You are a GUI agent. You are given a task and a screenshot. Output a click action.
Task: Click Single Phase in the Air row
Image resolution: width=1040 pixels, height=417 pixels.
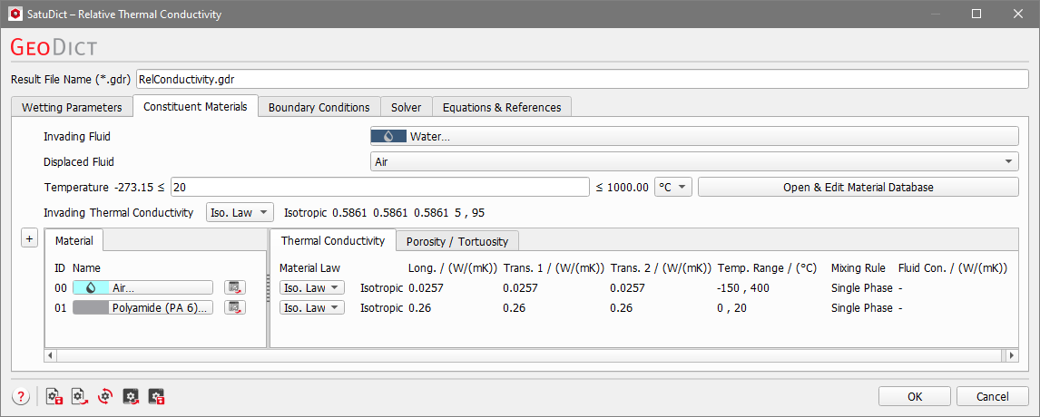(x=861, y=287)
